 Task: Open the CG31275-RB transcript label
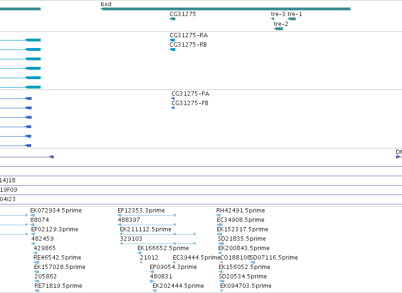tap(188, 45)
